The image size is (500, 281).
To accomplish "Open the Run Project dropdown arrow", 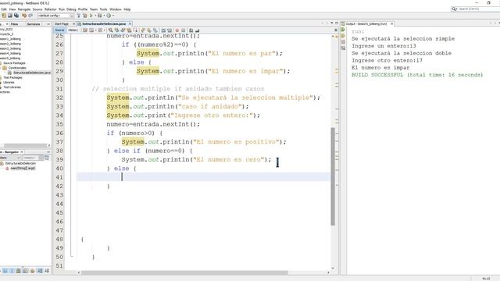I will pyautogui.click(x=95, y=16).
